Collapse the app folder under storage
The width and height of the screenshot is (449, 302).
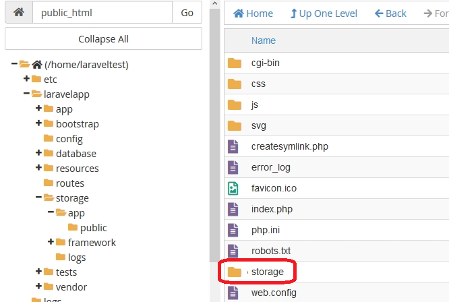click(x=51, y=212)
